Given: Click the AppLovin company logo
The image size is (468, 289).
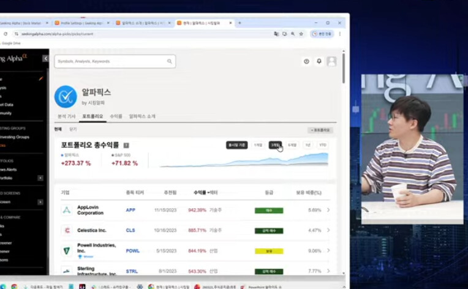Looking at the screenshot, I should click(x=67, y=210).
